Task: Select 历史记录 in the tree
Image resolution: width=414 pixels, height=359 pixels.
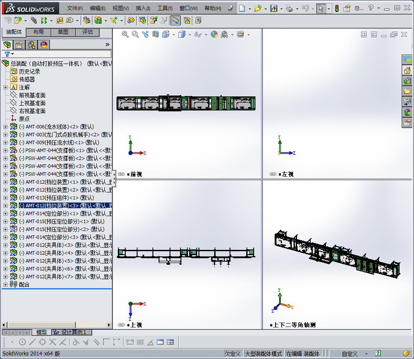Action: click(29, 71)
